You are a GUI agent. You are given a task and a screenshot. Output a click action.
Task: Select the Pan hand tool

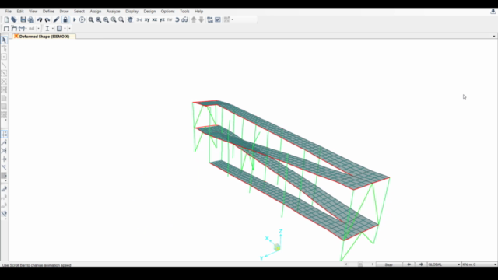click(x=130, y=19)
